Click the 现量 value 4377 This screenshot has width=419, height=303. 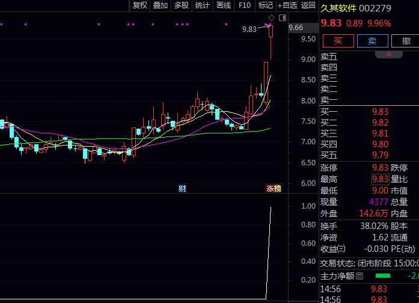(x=378, y=202)
